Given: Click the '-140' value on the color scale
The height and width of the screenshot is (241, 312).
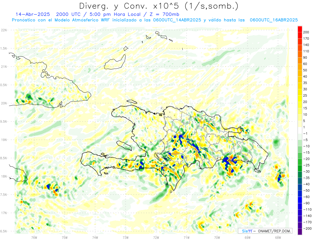Looking at the screenshot, I should (x=308, y=216).
